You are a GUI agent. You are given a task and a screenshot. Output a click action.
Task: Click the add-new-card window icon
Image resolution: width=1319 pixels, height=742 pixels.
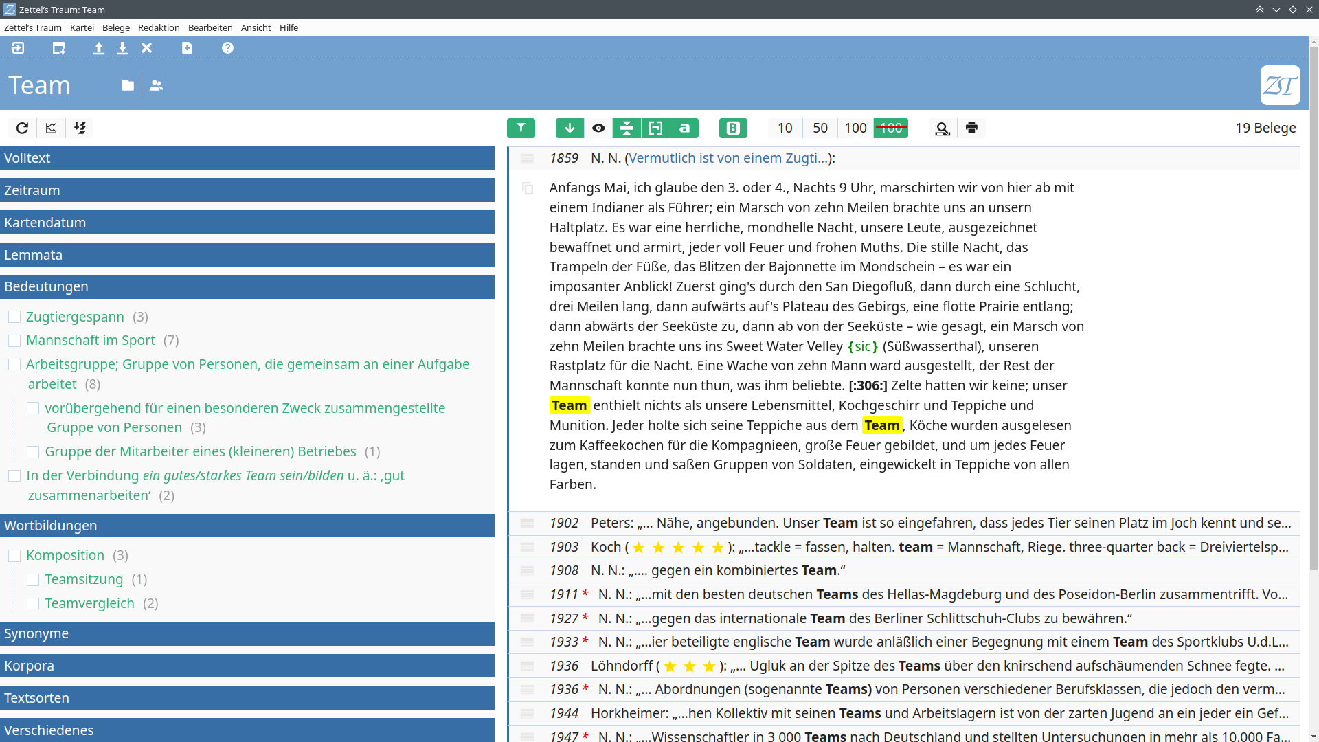click(x=59, y=48)
